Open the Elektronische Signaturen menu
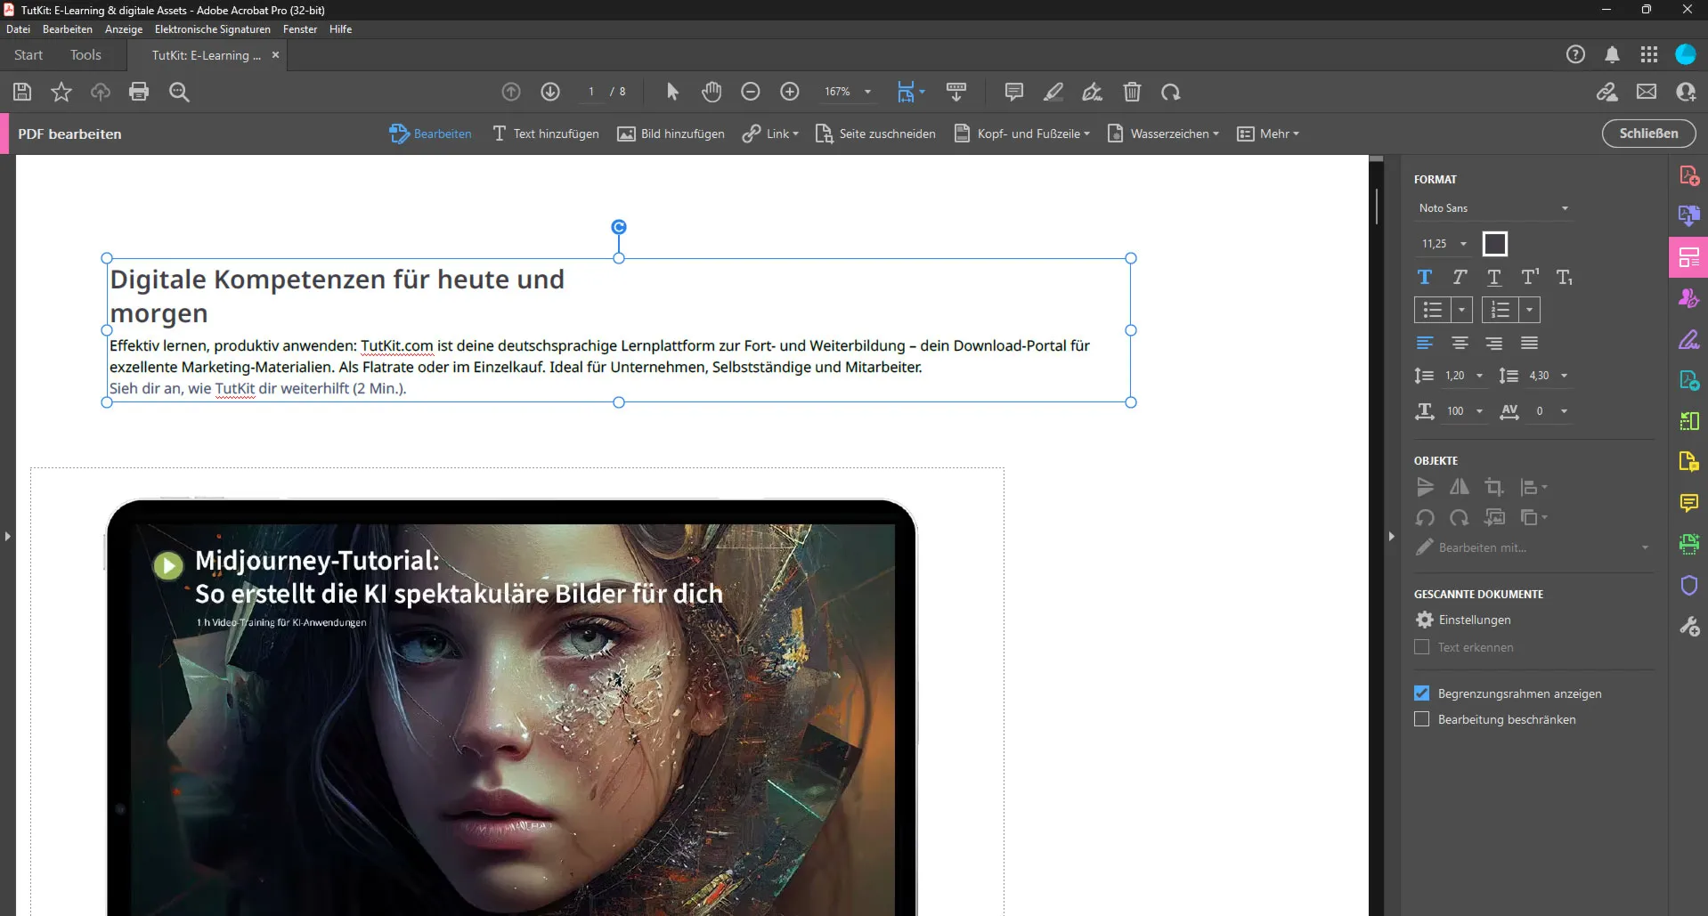 213,29
